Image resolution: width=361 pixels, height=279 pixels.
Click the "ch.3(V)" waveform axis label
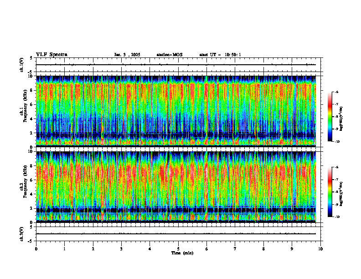pos(21,234)
